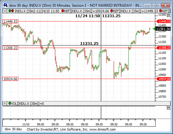Click red dot before REF 11449.53
Viewport: 173px width, 134px height.
pyautogui.click(x=111, y=11)
